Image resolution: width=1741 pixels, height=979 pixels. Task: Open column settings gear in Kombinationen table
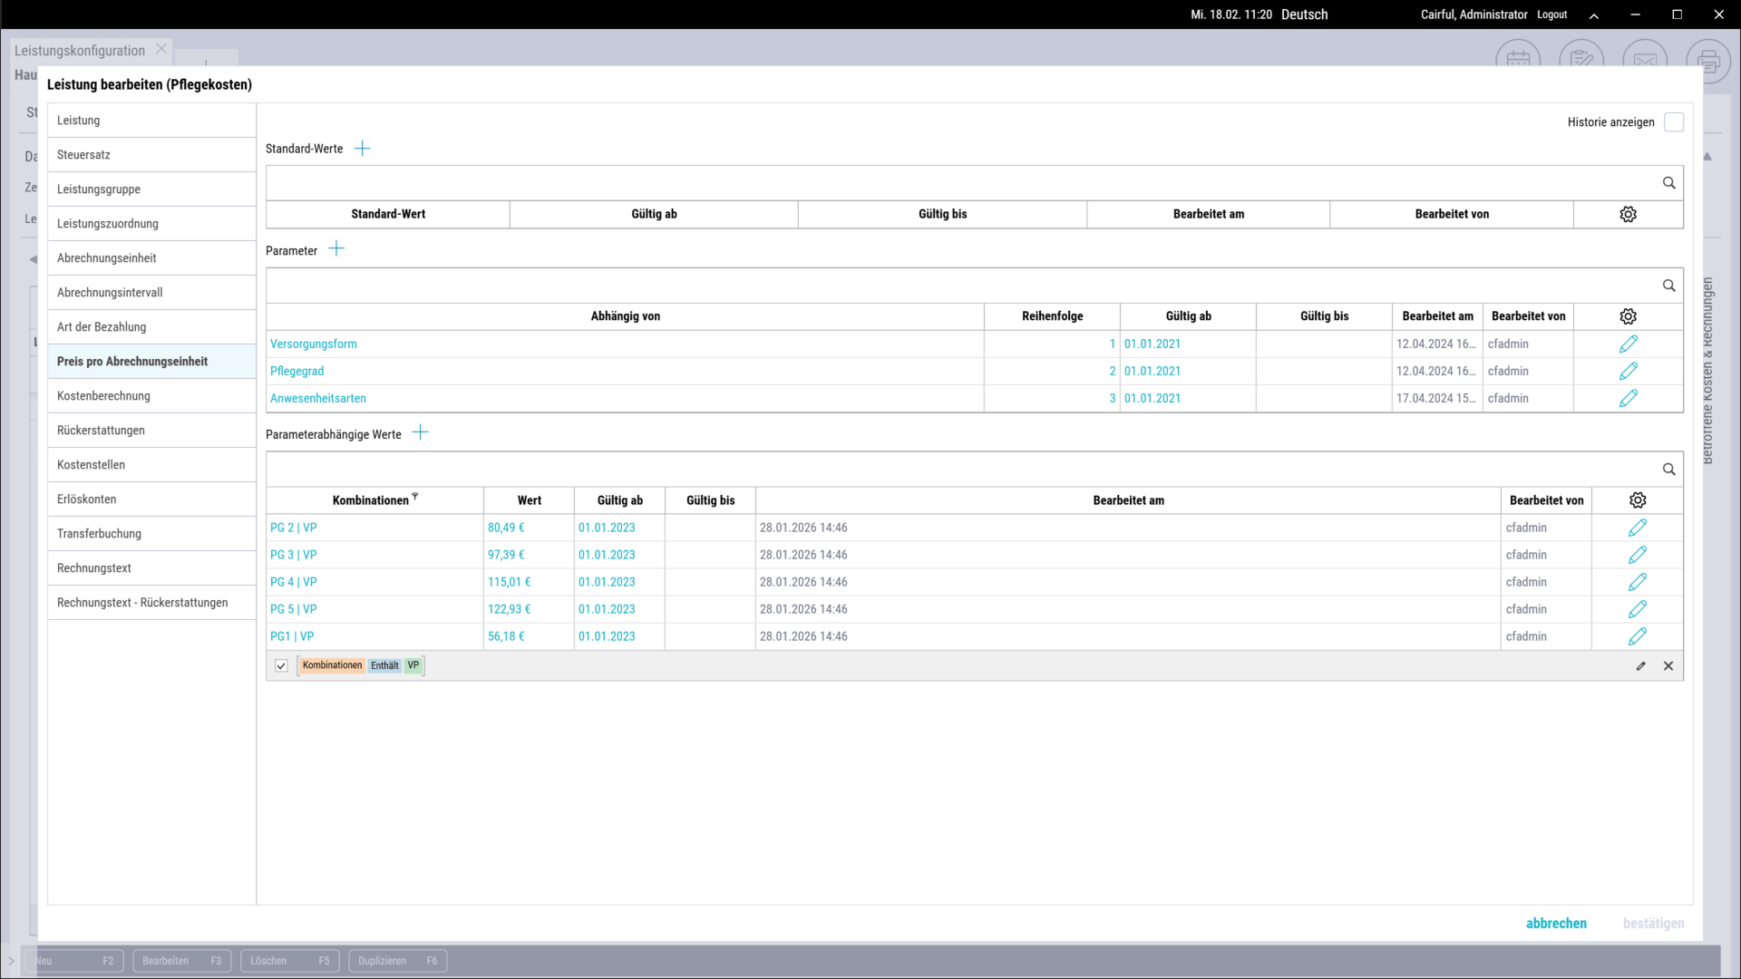[1637, 500]
